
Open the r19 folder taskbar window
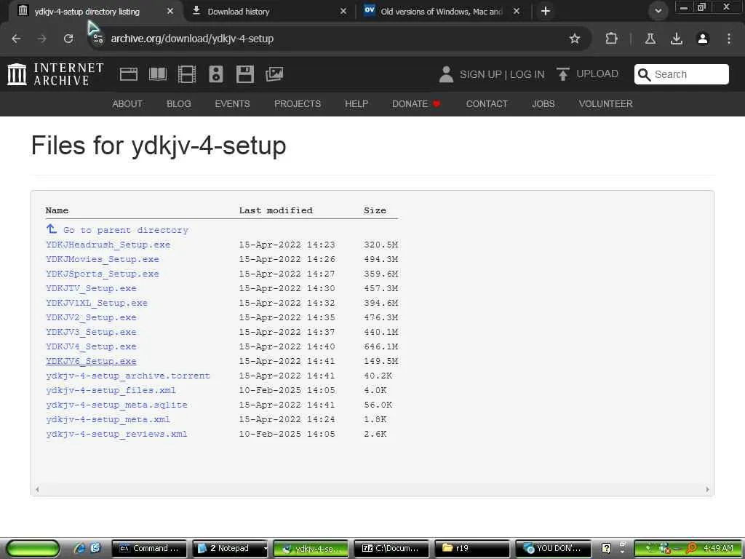[x=471, y=549]
